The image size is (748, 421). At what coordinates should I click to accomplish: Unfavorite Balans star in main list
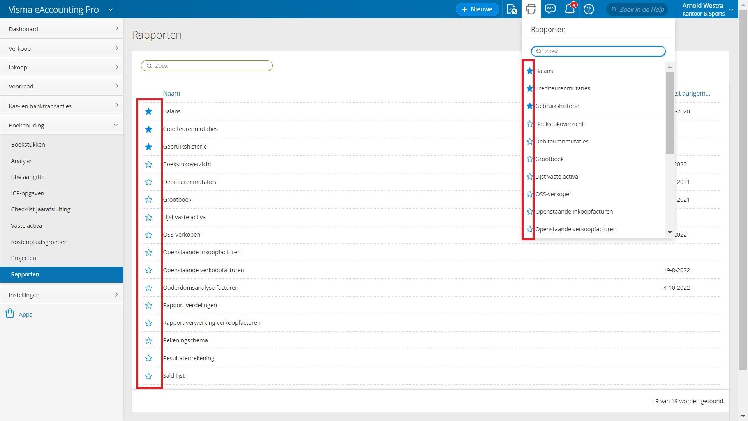tap(148, 111)
